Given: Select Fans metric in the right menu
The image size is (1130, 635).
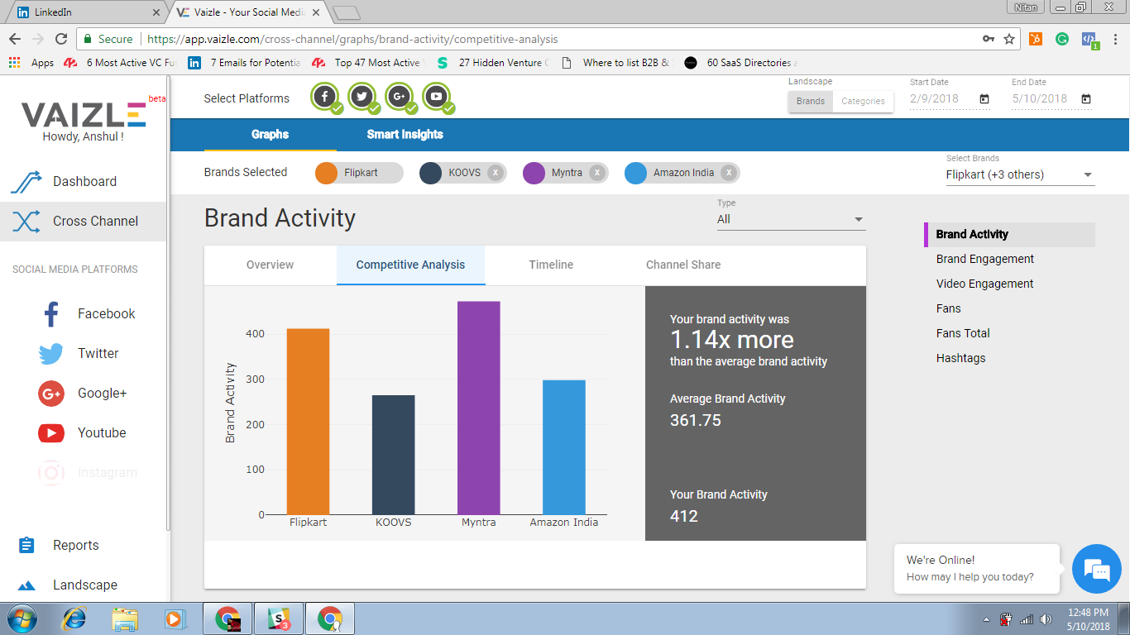Looking at the screenshot, I should [x=948, y=308].
